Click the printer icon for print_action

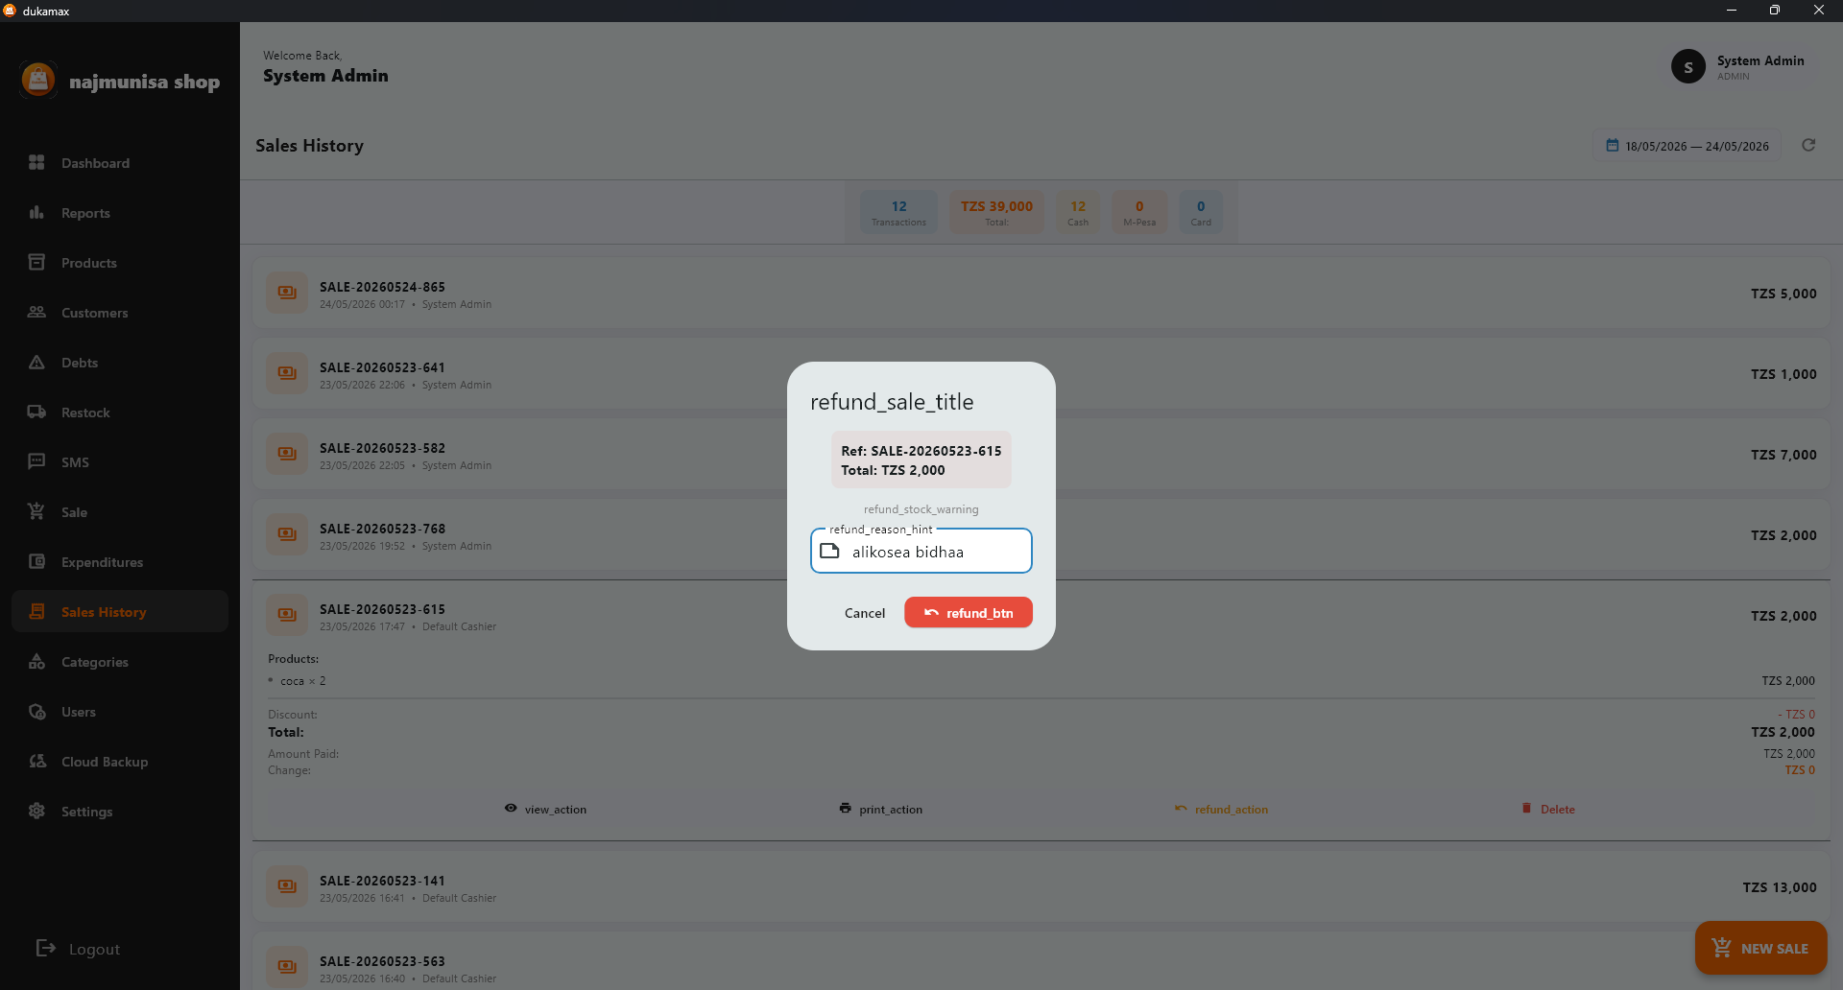[845, 809]
